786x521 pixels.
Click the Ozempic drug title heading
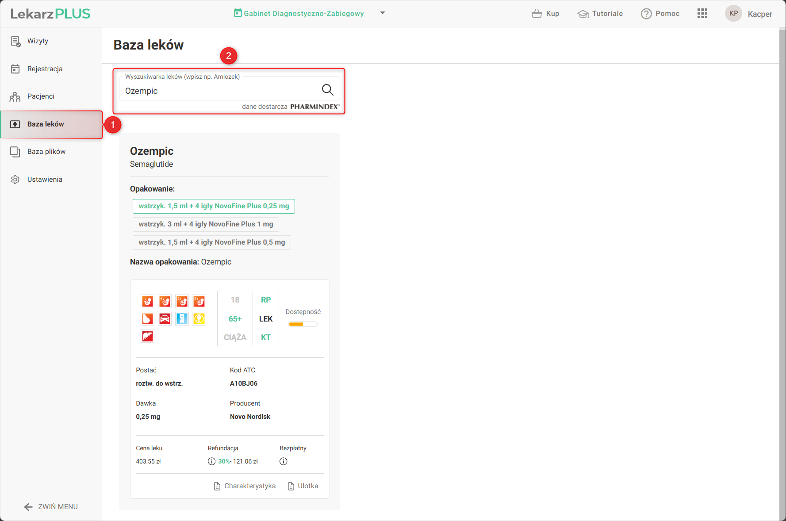point(152,151)
